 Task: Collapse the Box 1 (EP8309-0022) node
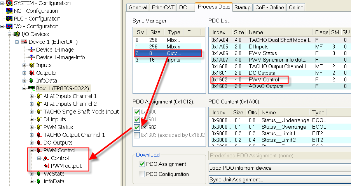[24, 88]
